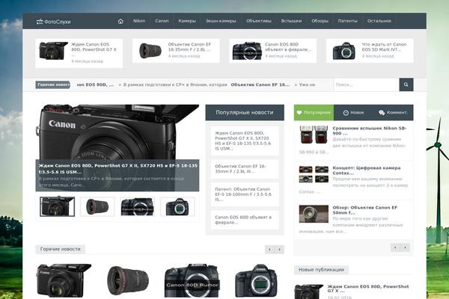This screenshot has width=449, height=299.
Task: Open the Вспышки menu item
Action: [x=291, y=21]
